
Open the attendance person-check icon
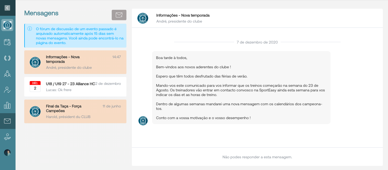click(7, 90)
